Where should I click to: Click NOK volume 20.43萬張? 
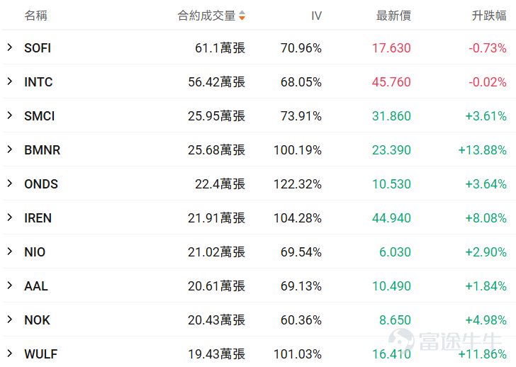pos(217,320)
